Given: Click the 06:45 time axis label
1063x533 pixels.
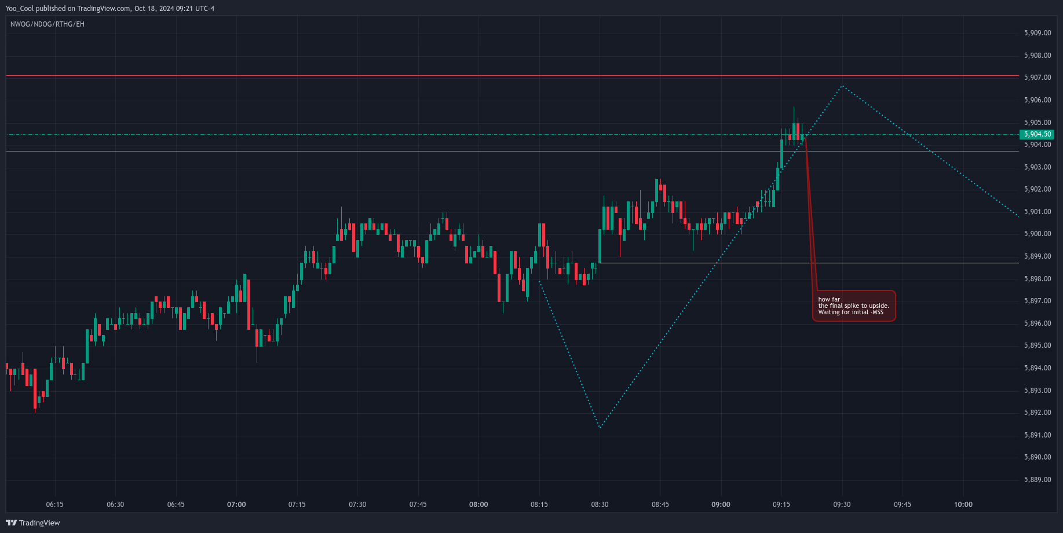Looking at the screenshot, I should [176, 505].
